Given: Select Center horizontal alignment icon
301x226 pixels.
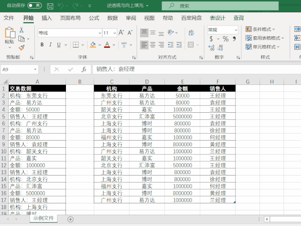Looking at the screenshot, I should point(153,45).
